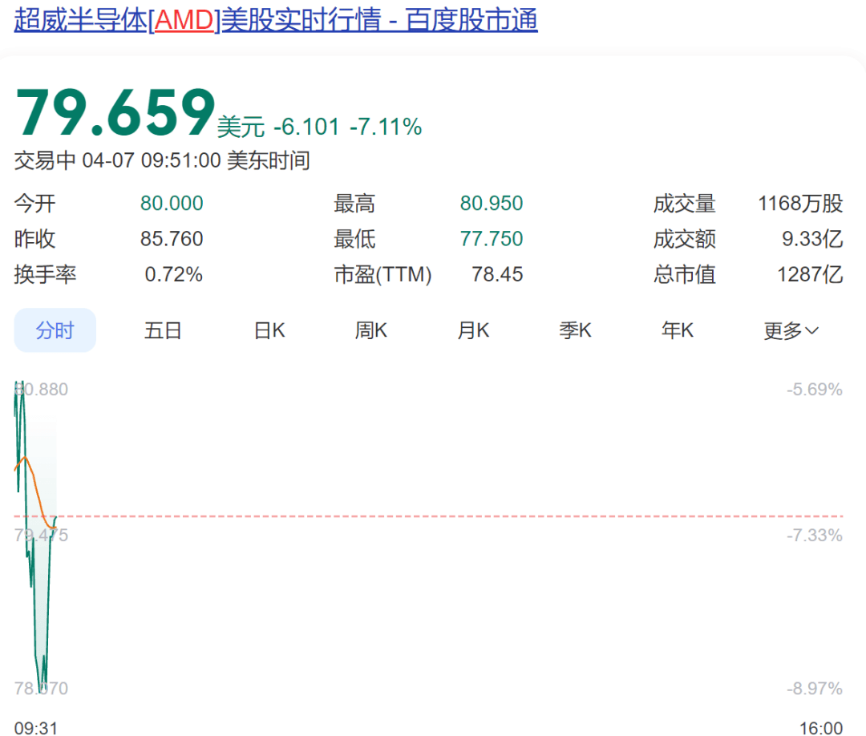This screenshot has width=866, height=736.
Task: Click the 16:00 time axis label
Action: (820, 728)
